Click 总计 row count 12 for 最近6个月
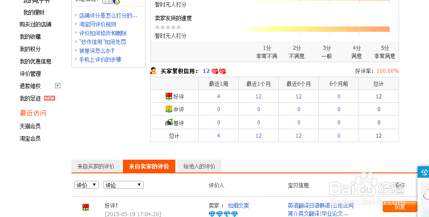 click(299, 136)
